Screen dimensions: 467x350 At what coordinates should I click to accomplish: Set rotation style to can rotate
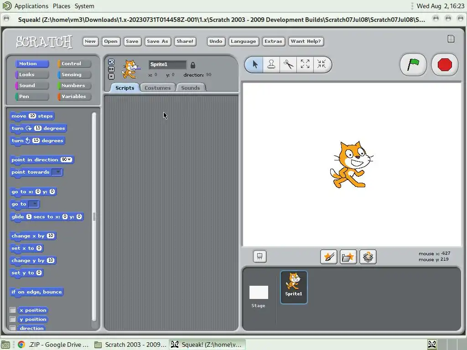pos(111,62)
